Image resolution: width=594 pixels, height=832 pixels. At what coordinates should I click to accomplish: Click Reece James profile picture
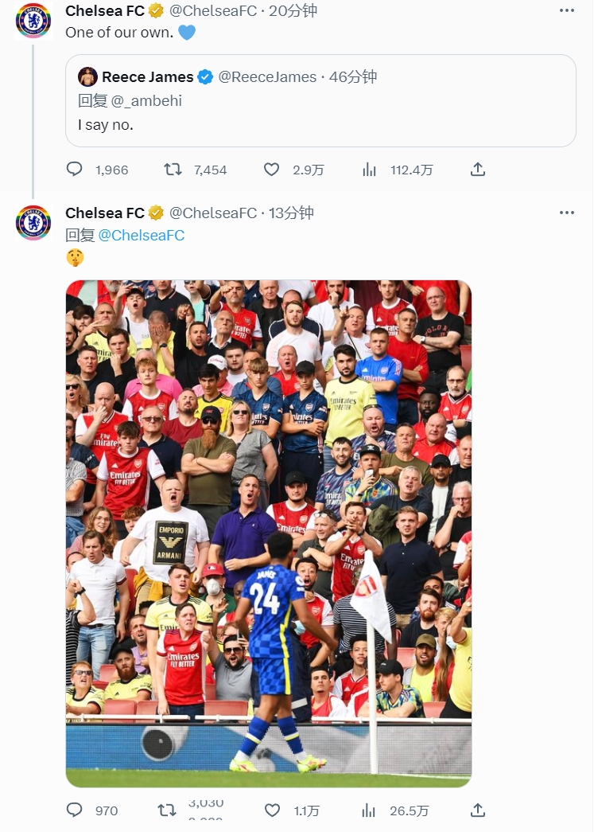[87, 77]
